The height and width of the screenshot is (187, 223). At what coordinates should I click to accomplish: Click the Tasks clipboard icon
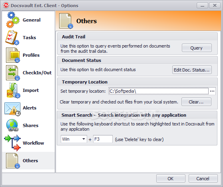[12, 38]
